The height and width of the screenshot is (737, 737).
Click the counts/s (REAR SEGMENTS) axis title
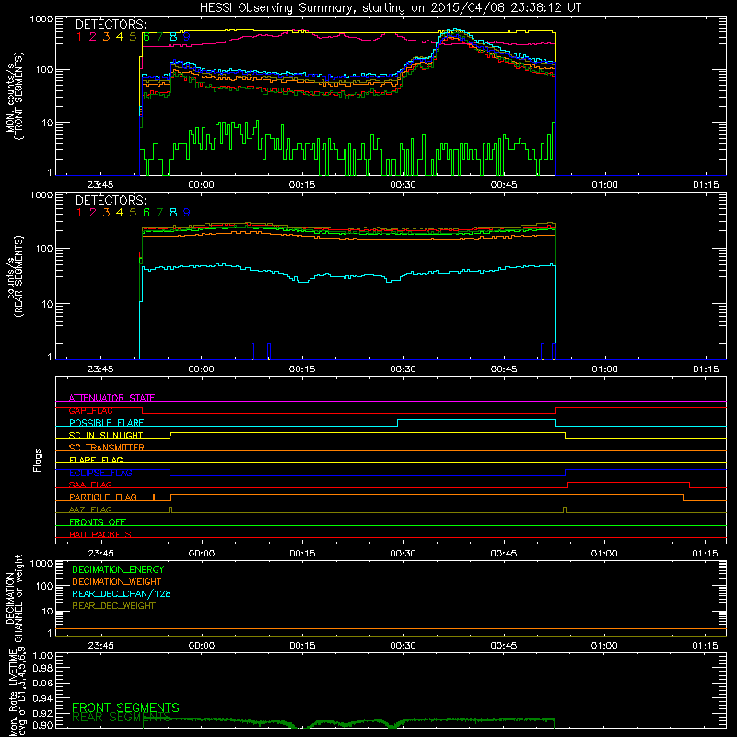coord(15,276)
